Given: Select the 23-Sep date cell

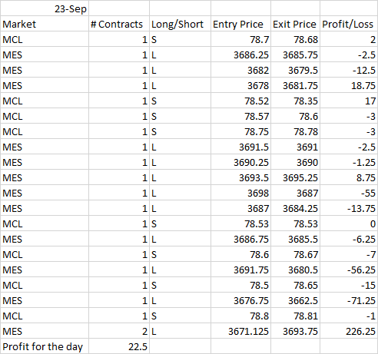Looking at the screenshot, I should pyautogui.click(x=45, y=8).
